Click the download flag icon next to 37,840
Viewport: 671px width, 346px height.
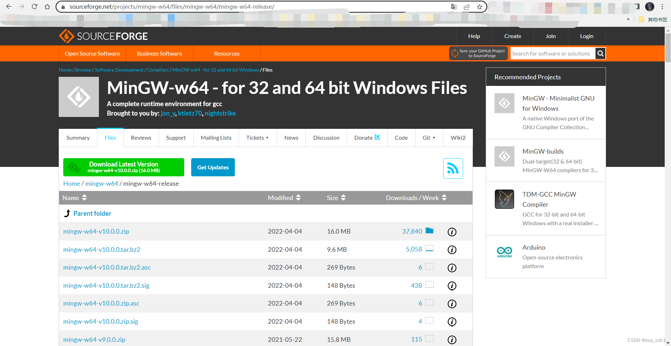(x=430, y=230)
